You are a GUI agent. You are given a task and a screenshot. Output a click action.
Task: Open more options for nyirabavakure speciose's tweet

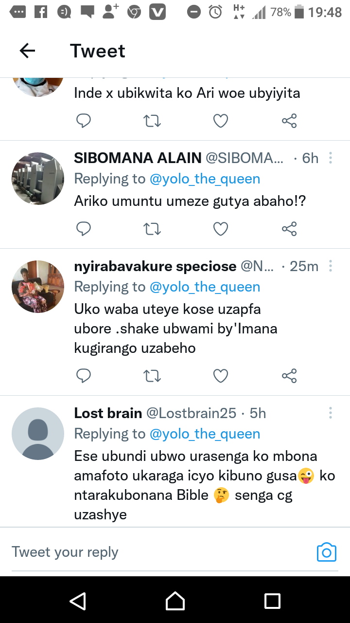pyautogui.click(x=331, y=266)
